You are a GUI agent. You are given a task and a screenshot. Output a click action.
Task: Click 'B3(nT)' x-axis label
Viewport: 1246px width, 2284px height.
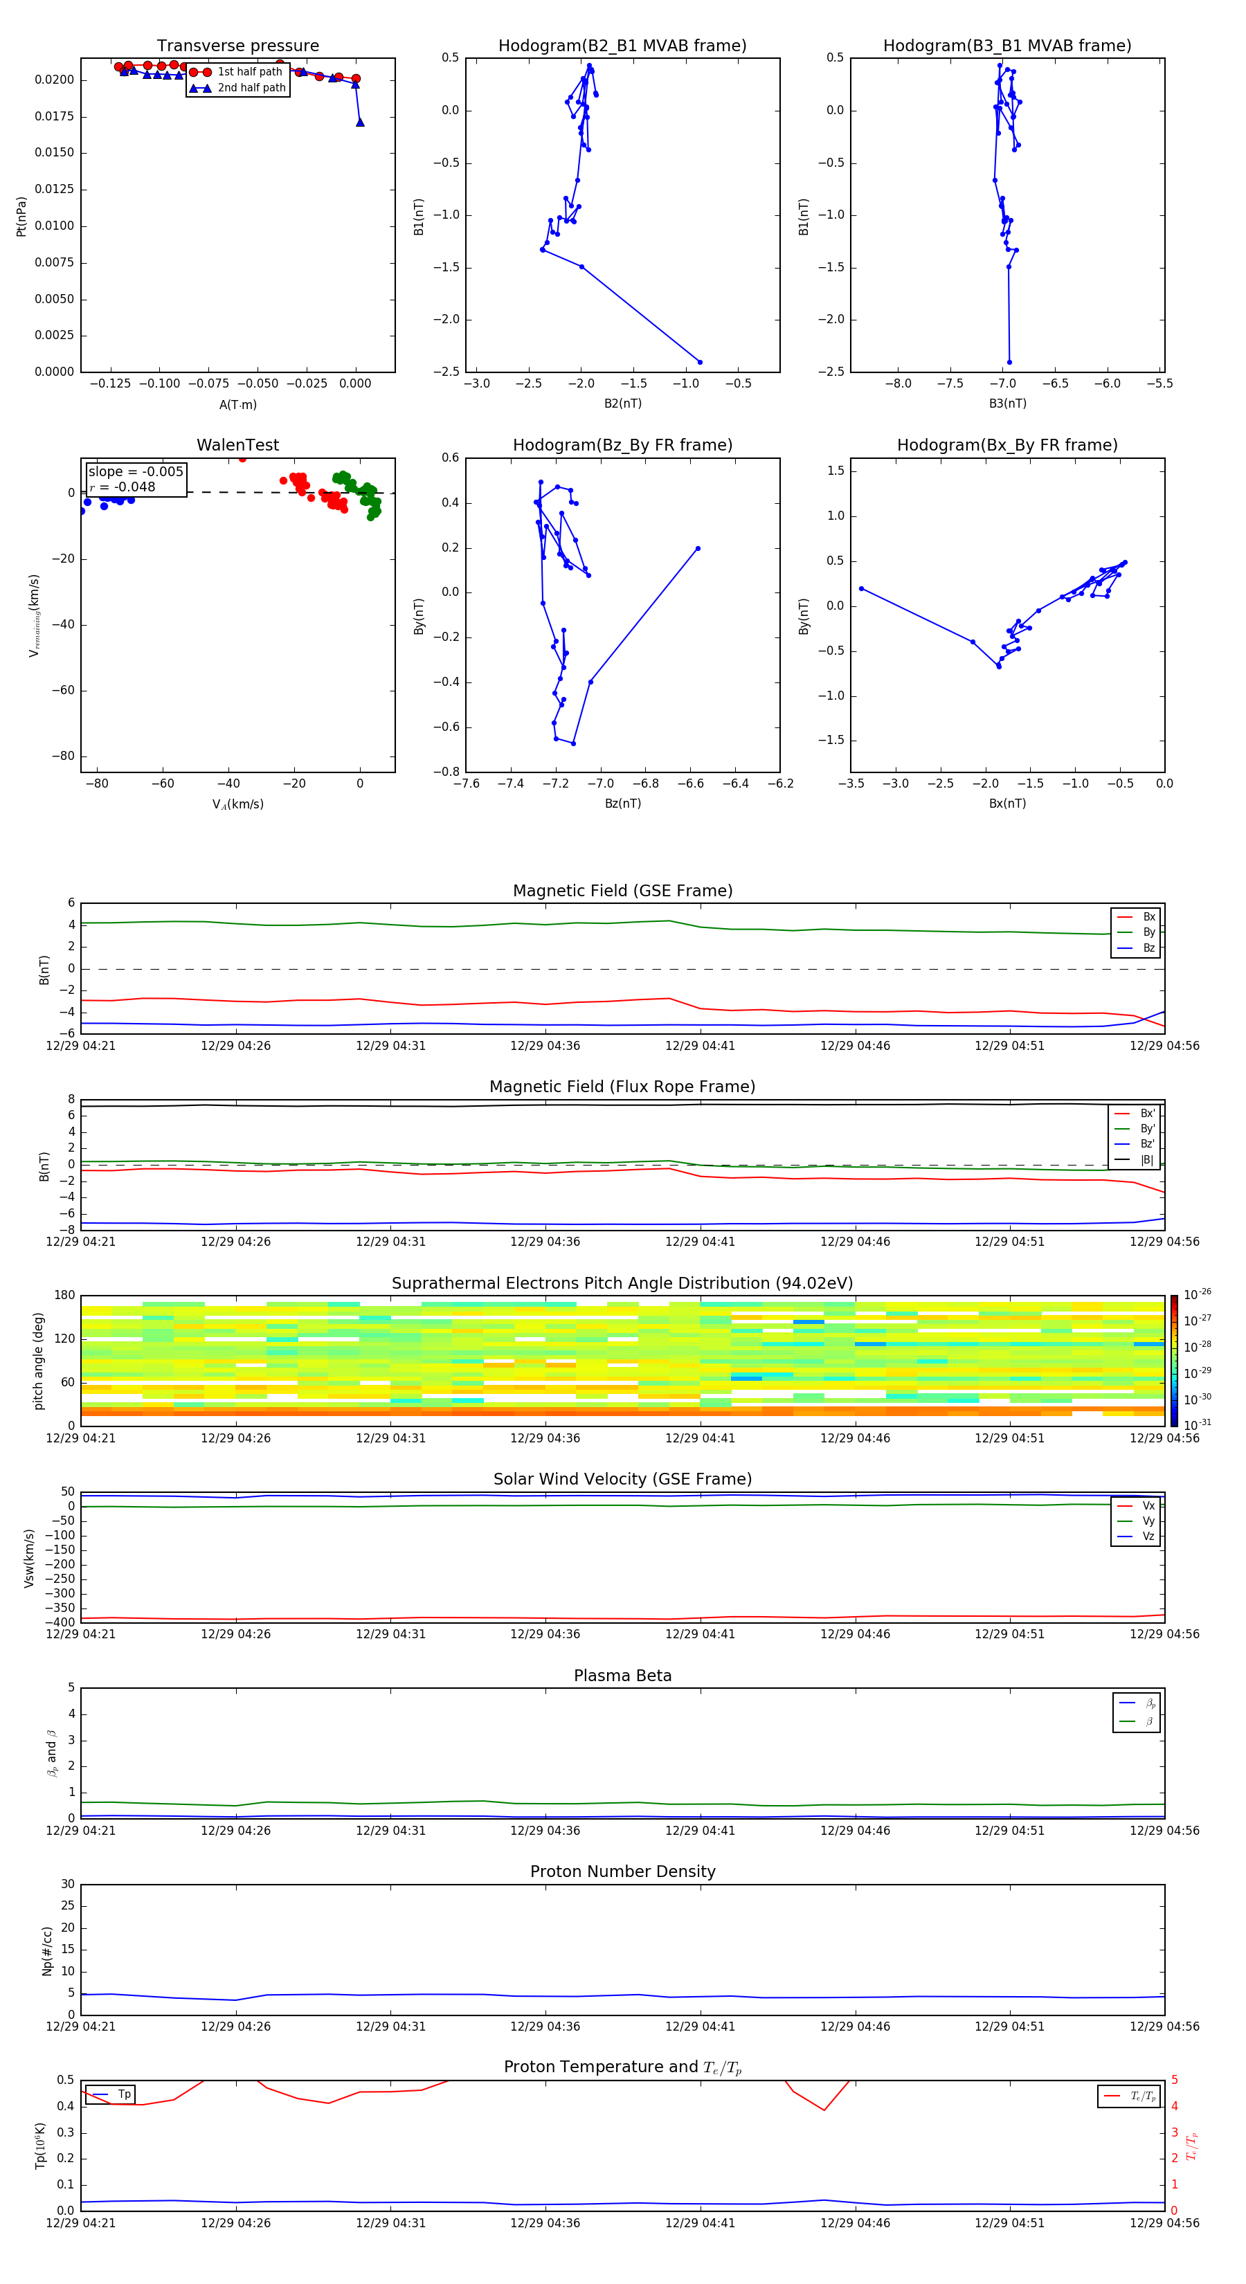tap(1007, 404)
